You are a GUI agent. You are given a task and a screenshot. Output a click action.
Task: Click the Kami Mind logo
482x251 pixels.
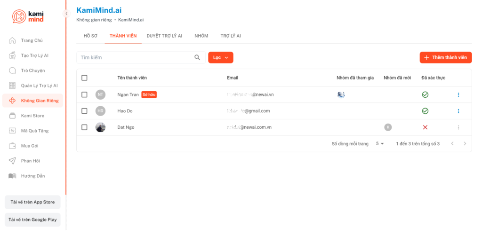pos(28,16)
